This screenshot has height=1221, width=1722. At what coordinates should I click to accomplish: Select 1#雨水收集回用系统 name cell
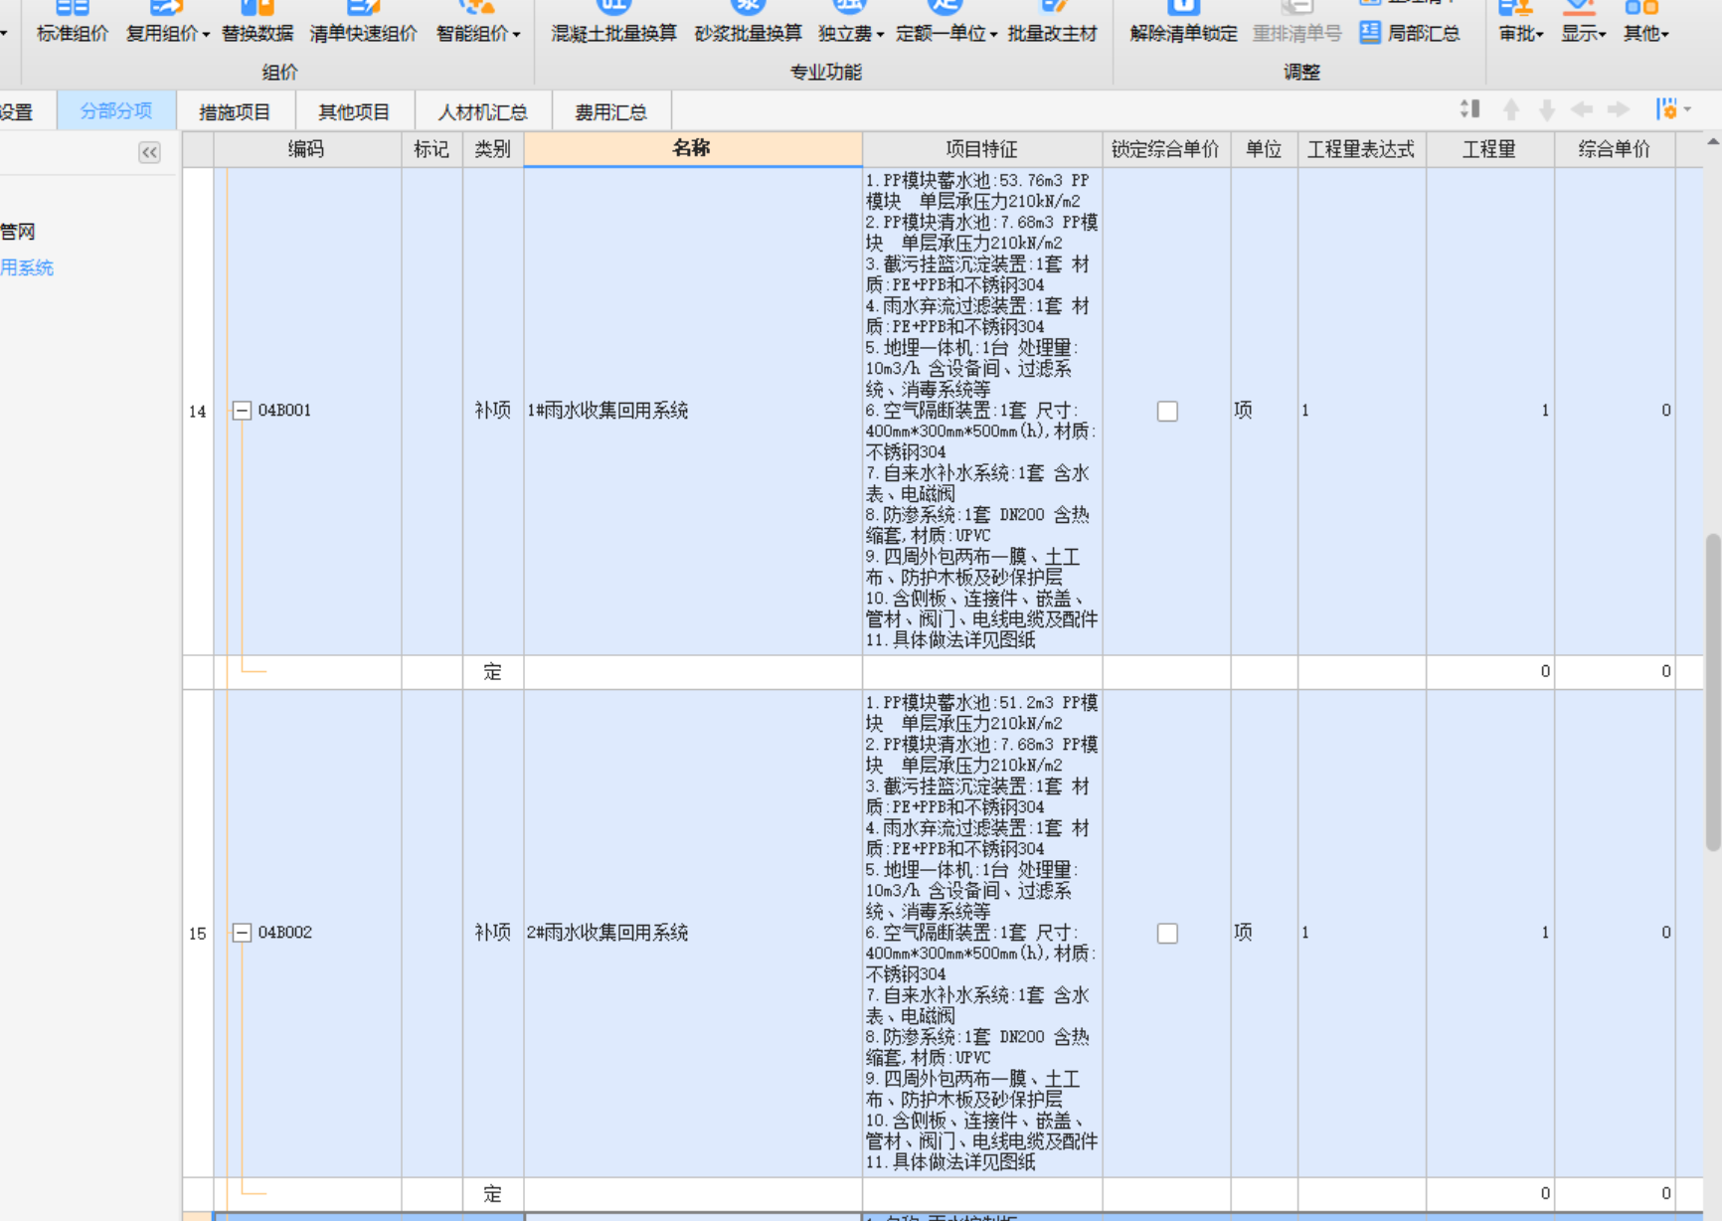[x=692, y=411]
